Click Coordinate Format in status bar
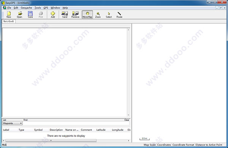This screenshot has width=228, height=148. tap(183, 145)
